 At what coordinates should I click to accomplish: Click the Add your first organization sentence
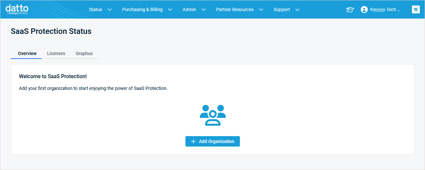click(x=93, y=88)
